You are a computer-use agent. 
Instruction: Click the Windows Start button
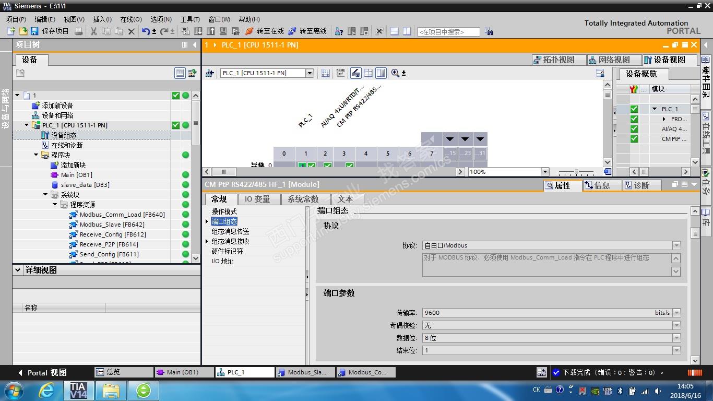(x=14, y=391)
